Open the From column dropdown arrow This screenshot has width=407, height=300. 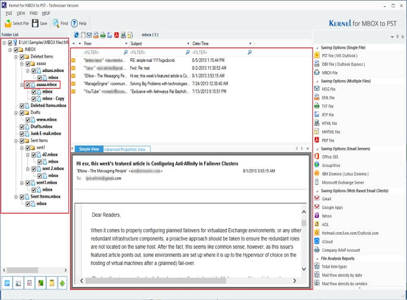point(126,43)
